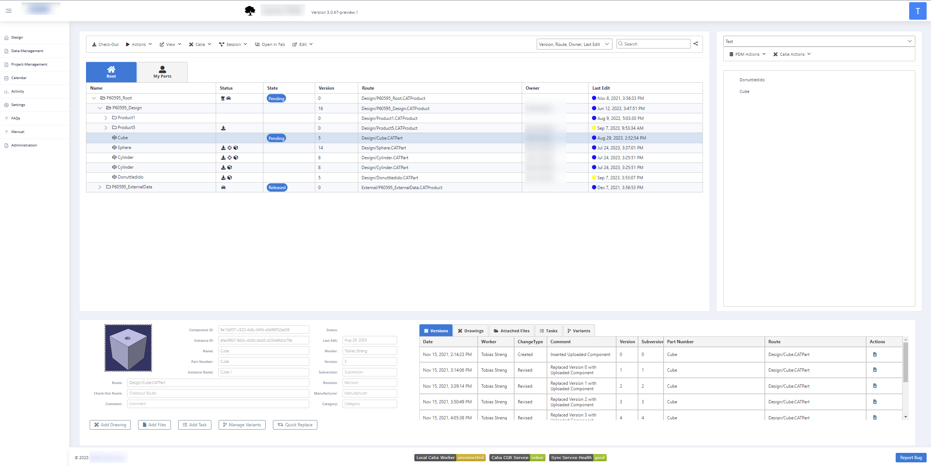Screen dimensions: 931x466
Task: Switch to the My Parts tab
Action: 162,72
